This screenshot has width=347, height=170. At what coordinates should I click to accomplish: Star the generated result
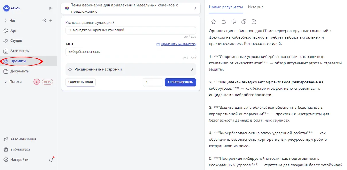point(213,21)
